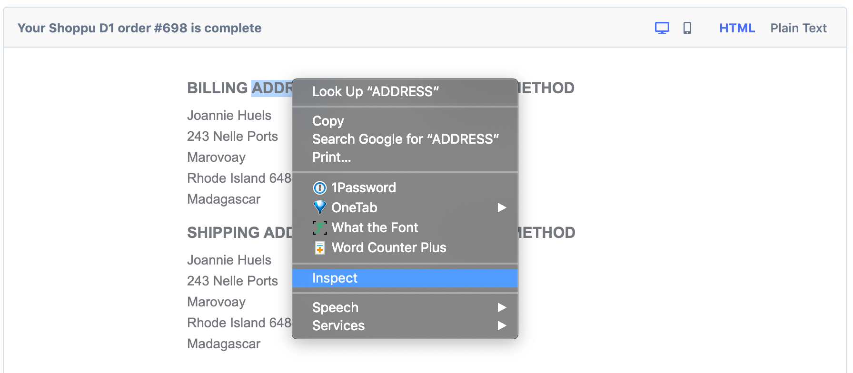
Task: Switch to mobile preview icon
Action: (x=687, y=28)
